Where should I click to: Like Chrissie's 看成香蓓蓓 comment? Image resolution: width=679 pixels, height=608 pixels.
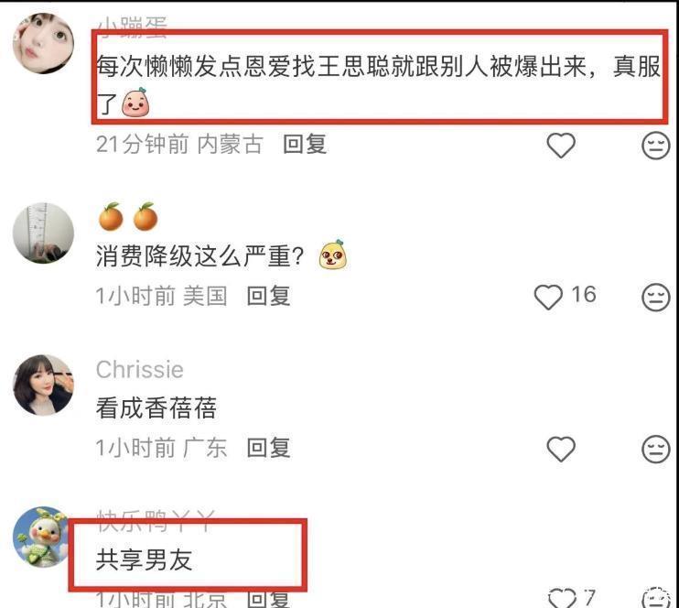tap(561, 449)
